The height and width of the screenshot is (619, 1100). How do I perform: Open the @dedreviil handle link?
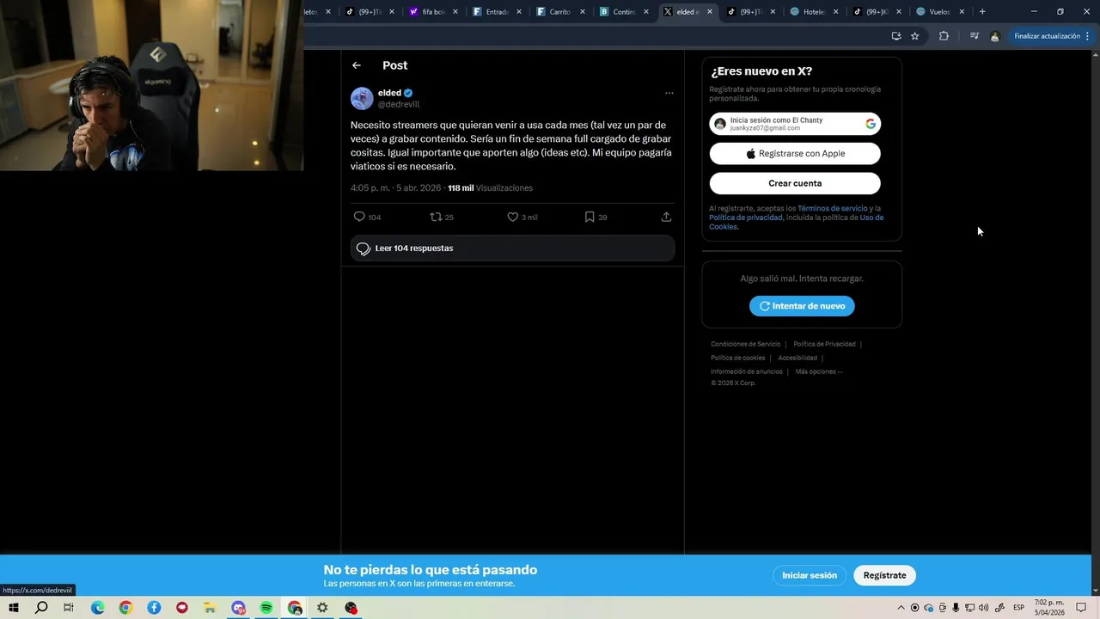(x=399, y=104)
